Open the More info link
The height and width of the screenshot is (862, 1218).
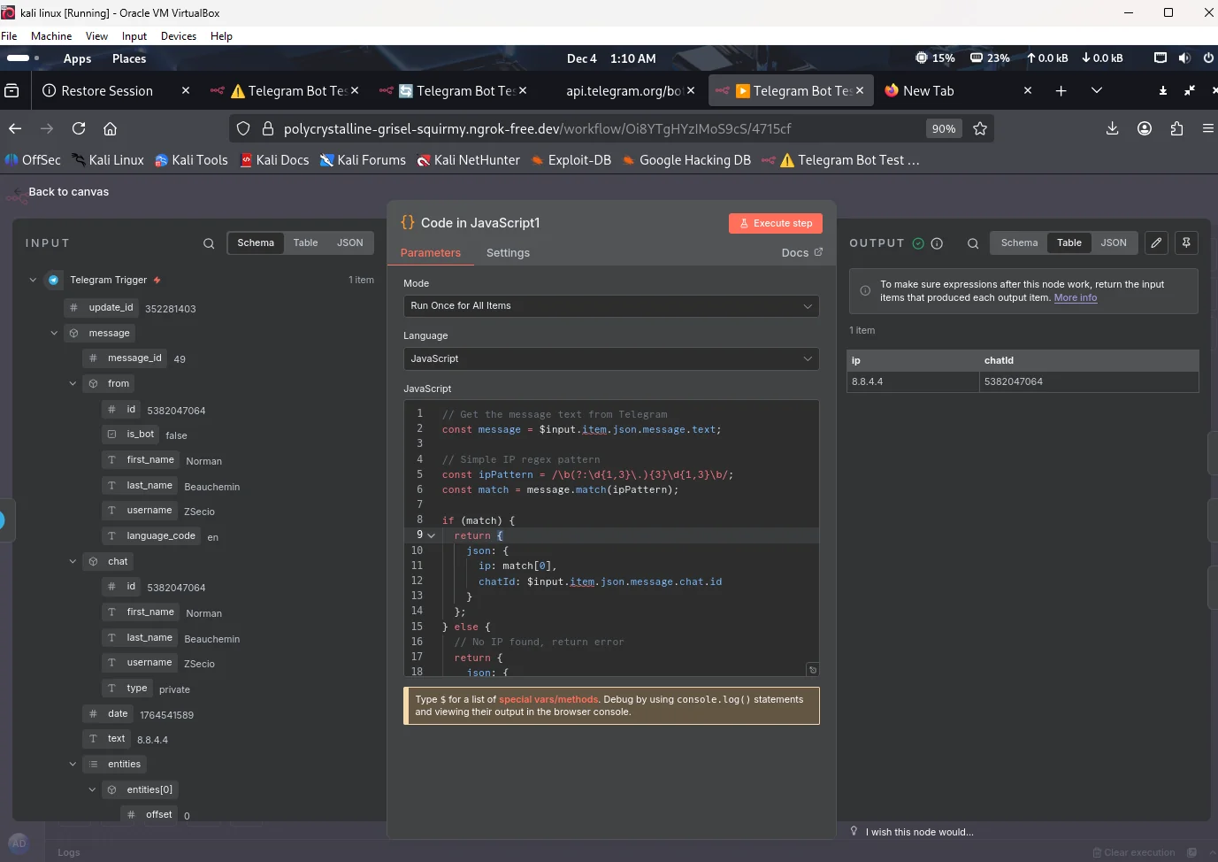tap(1075, 298)
